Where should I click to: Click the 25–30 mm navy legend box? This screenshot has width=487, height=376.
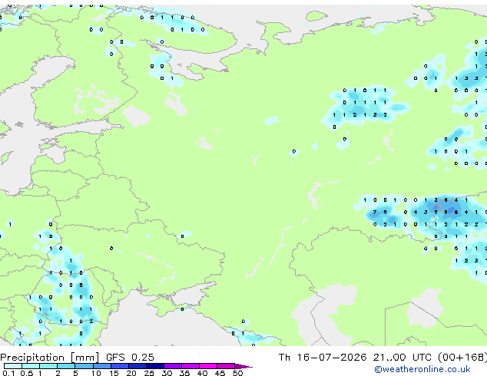(155, 366)
